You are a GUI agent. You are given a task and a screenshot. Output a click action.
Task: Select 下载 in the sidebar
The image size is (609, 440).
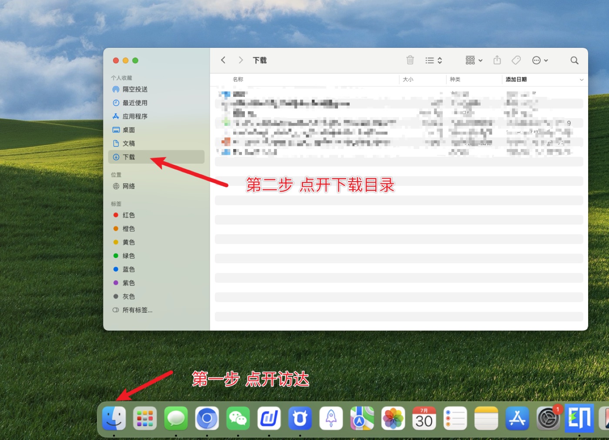coord(156,157)
